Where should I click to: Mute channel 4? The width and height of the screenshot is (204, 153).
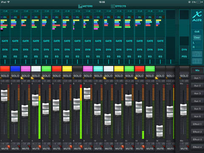[36, 148]
